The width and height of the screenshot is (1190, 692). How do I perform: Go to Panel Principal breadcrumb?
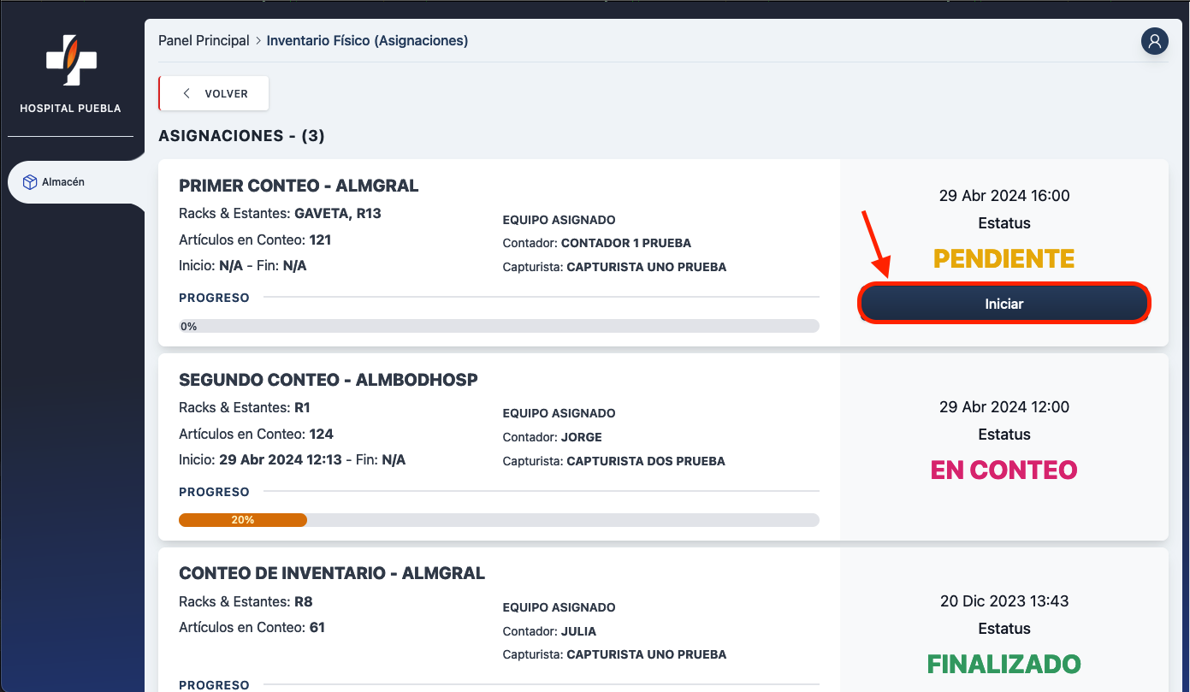pyautogui.click(x=204, y=41)
